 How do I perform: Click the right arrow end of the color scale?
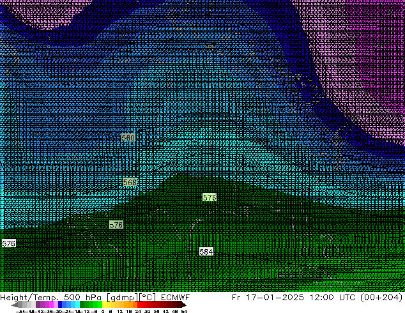point(184,305)
